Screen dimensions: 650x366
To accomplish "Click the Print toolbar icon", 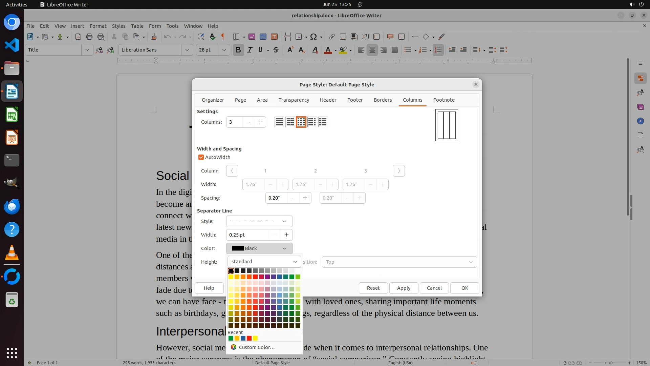I will tap(89, 37).
